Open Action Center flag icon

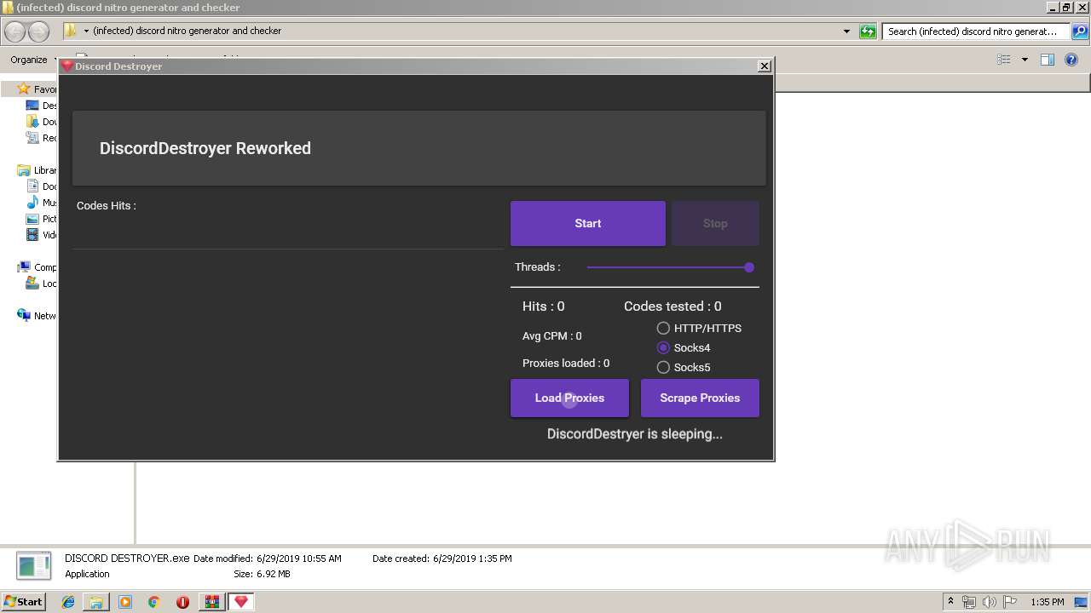click(1010, 602)
